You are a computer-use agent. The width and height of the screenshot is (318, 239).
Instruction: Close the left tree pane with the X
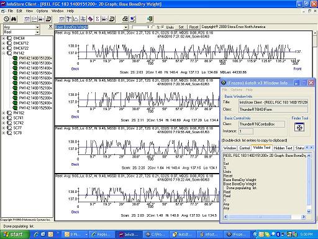50,27
